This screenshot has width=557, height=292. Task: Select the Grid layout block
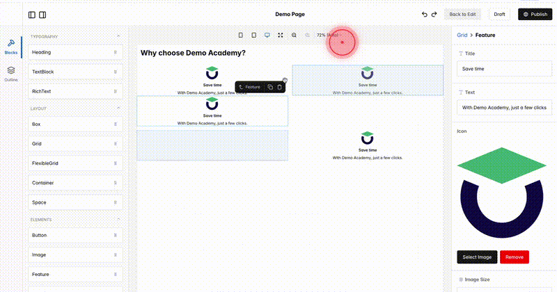(75, 144)
